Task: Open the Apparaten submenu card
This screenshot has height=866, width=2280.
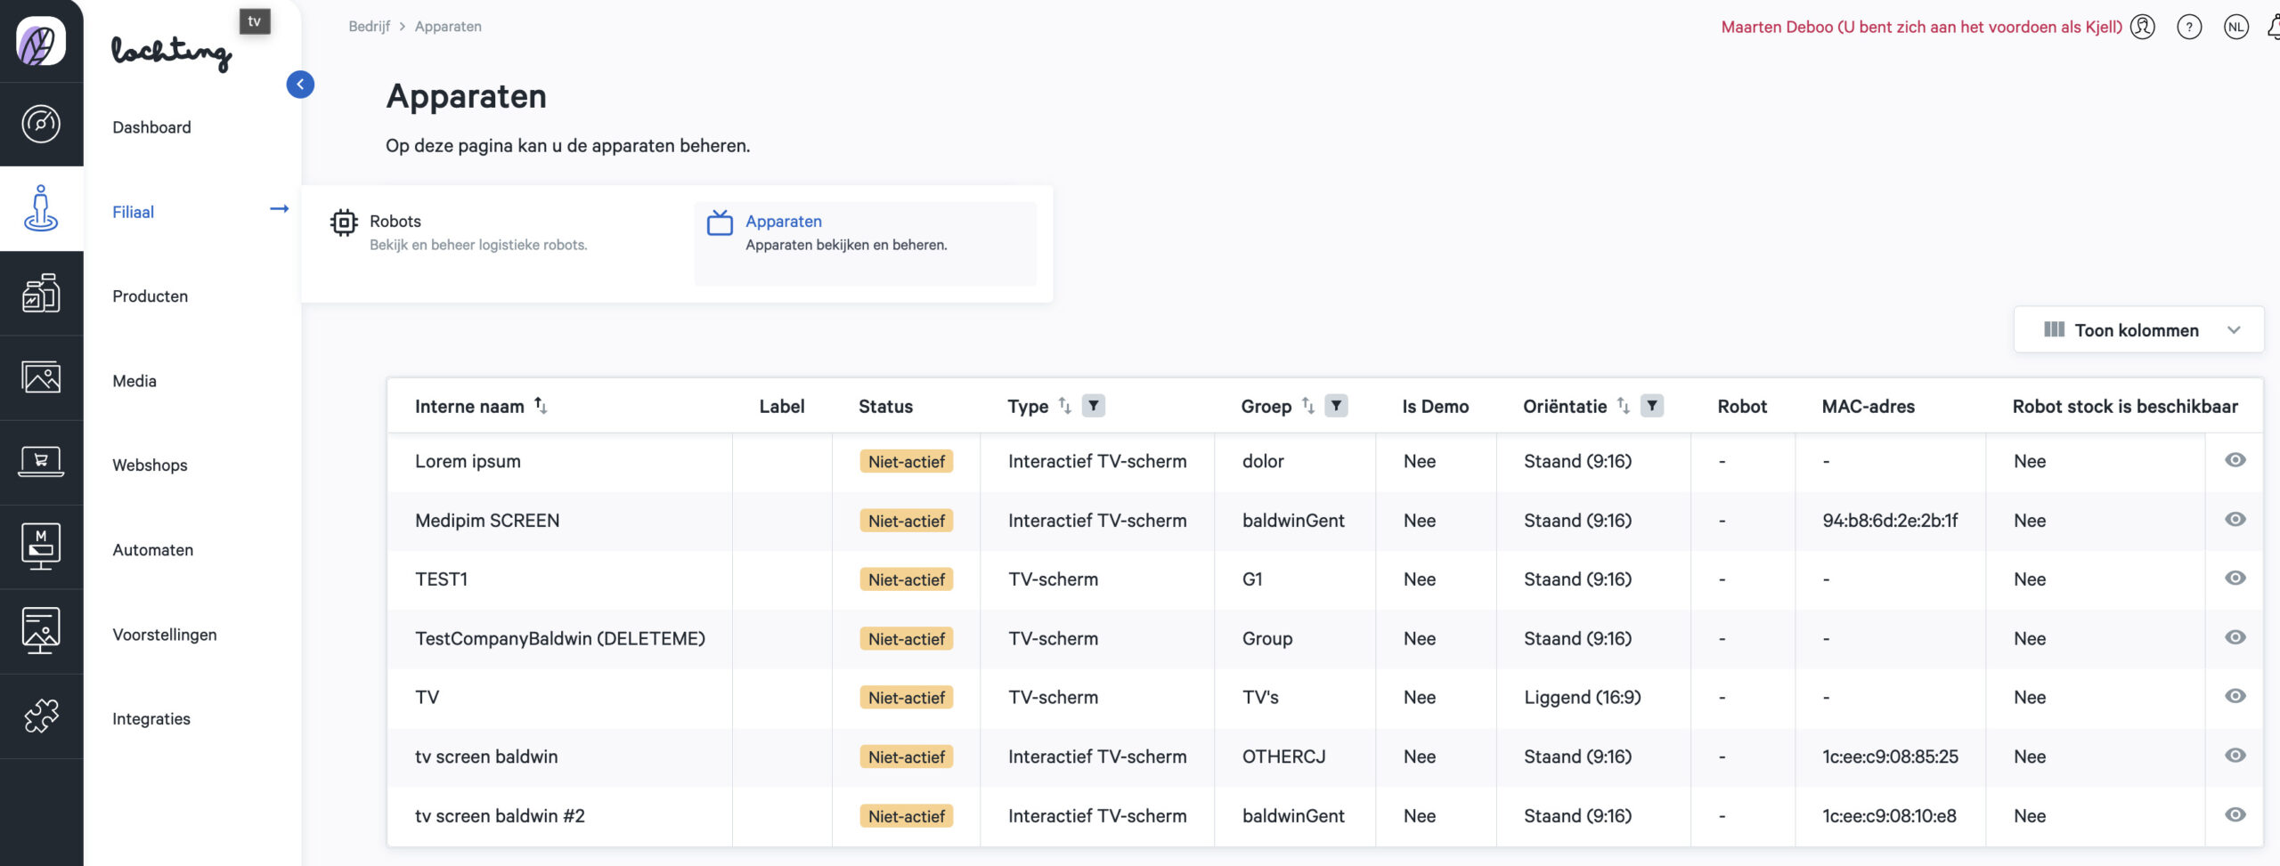Action: point(866,244)
